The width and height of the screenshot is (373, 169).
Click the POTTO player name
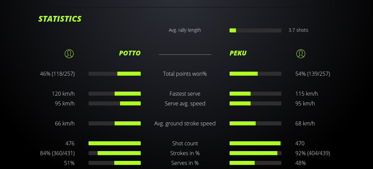130,53
